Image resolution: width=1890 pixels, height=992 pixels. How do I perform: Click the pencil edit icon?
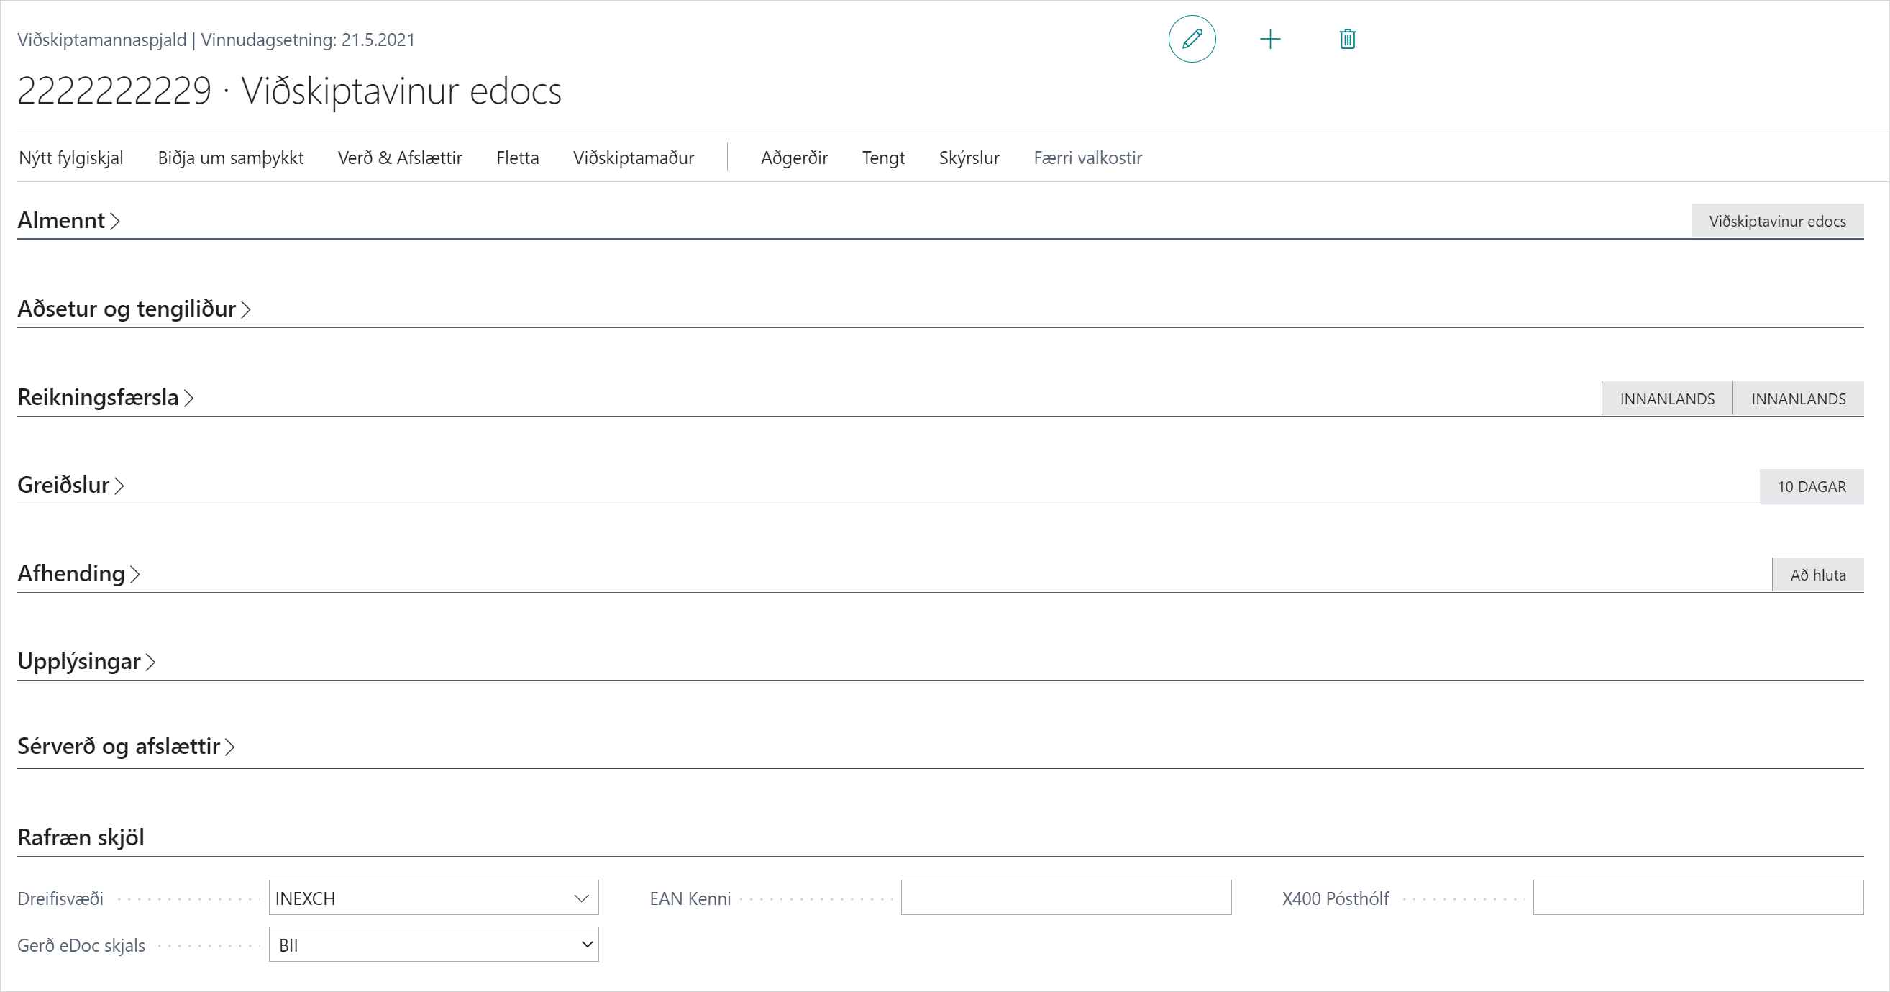[x=1192, y=39]
